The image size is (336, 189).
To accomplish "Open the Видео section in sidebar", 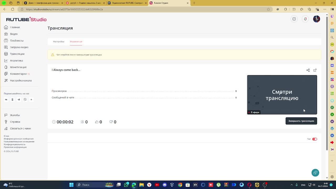I will click(11, 34).
